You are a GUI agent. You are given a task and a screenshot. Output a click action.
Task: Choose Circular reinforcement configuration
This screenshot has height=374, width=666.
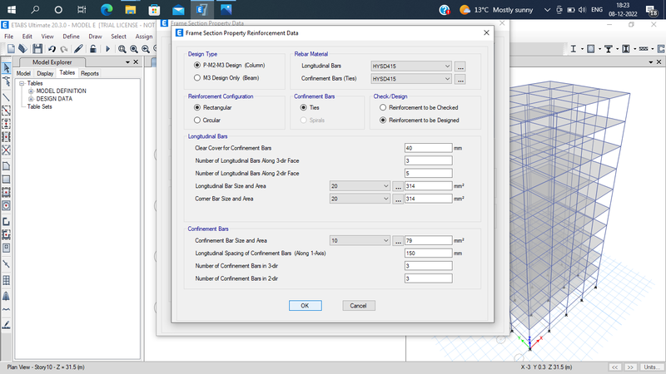[x=207, y=121]
